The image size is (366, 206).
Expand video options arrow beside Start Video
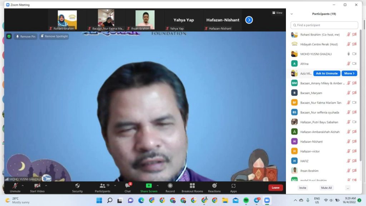pos(46,186)
